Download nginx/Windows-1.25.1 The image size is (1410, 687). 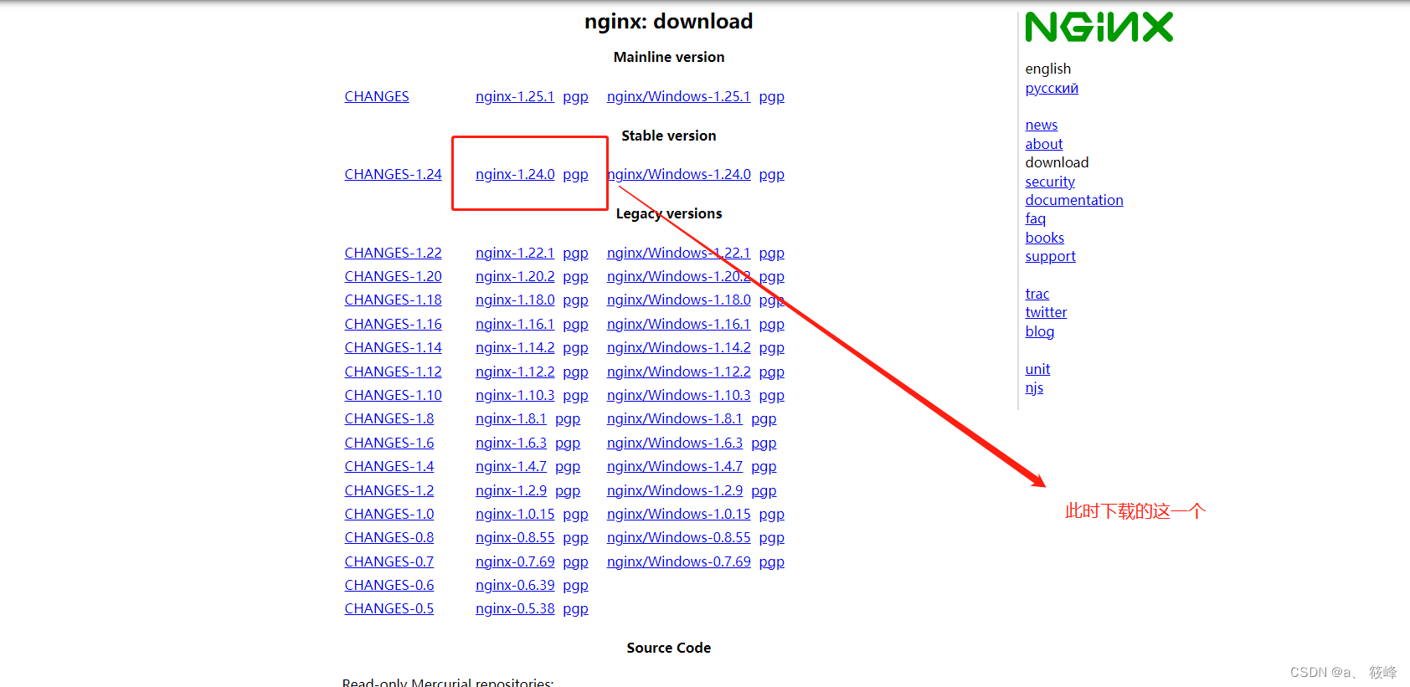[679, 96]
